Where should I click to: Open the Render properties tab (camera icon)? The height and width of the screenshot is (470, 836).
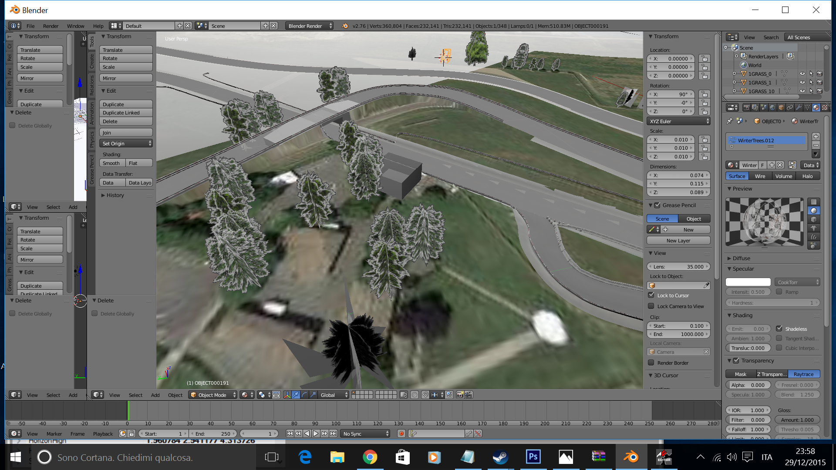click(746, 107)
